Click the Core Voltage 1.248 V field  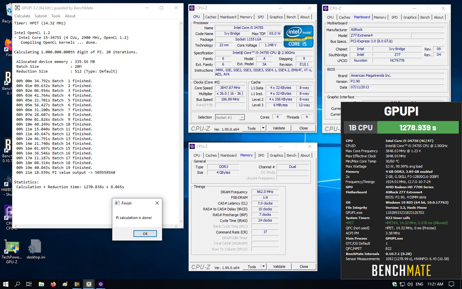270,45
